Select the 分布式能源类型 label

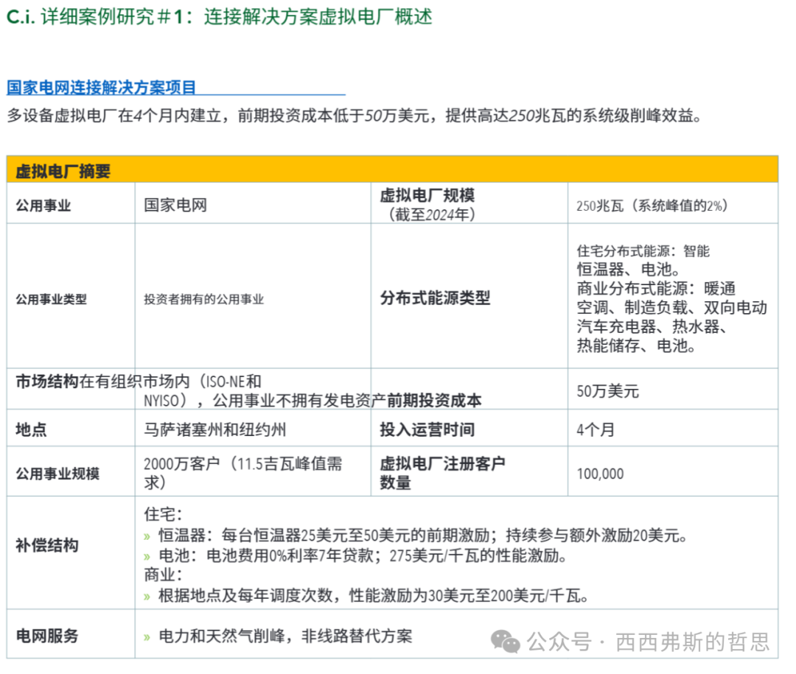click(435, 298)
